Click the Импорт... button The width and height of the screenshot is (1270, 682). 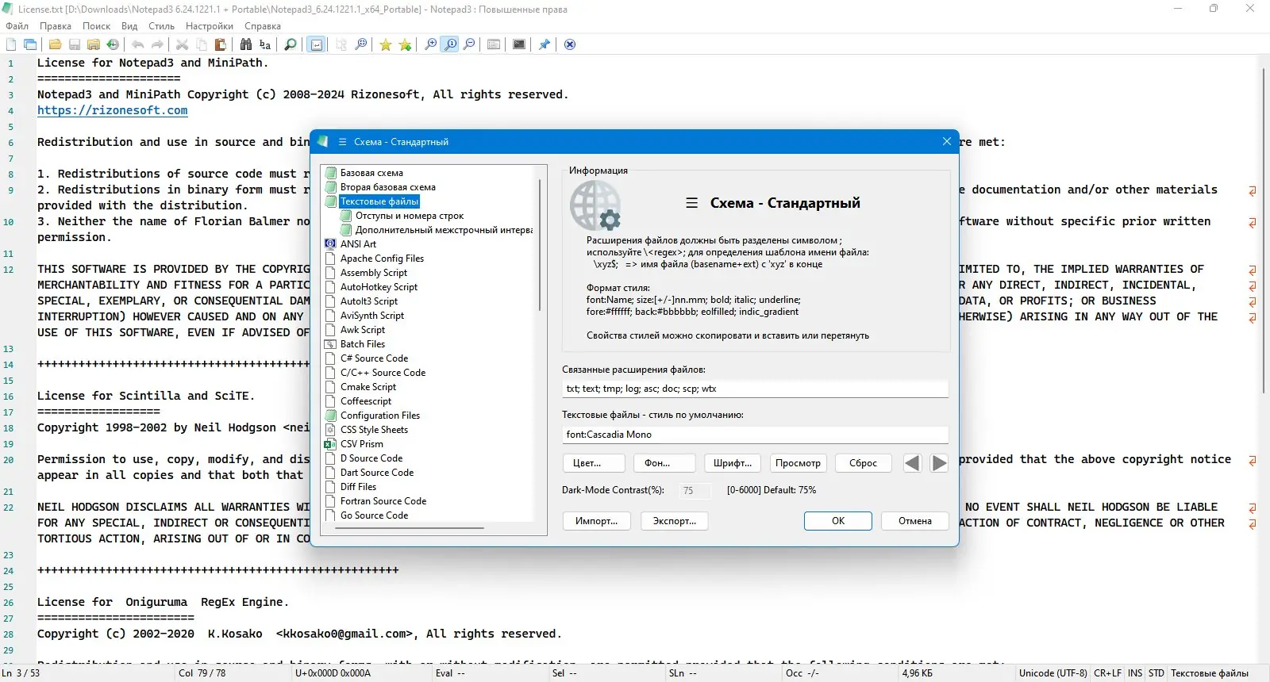pos(597,521)
